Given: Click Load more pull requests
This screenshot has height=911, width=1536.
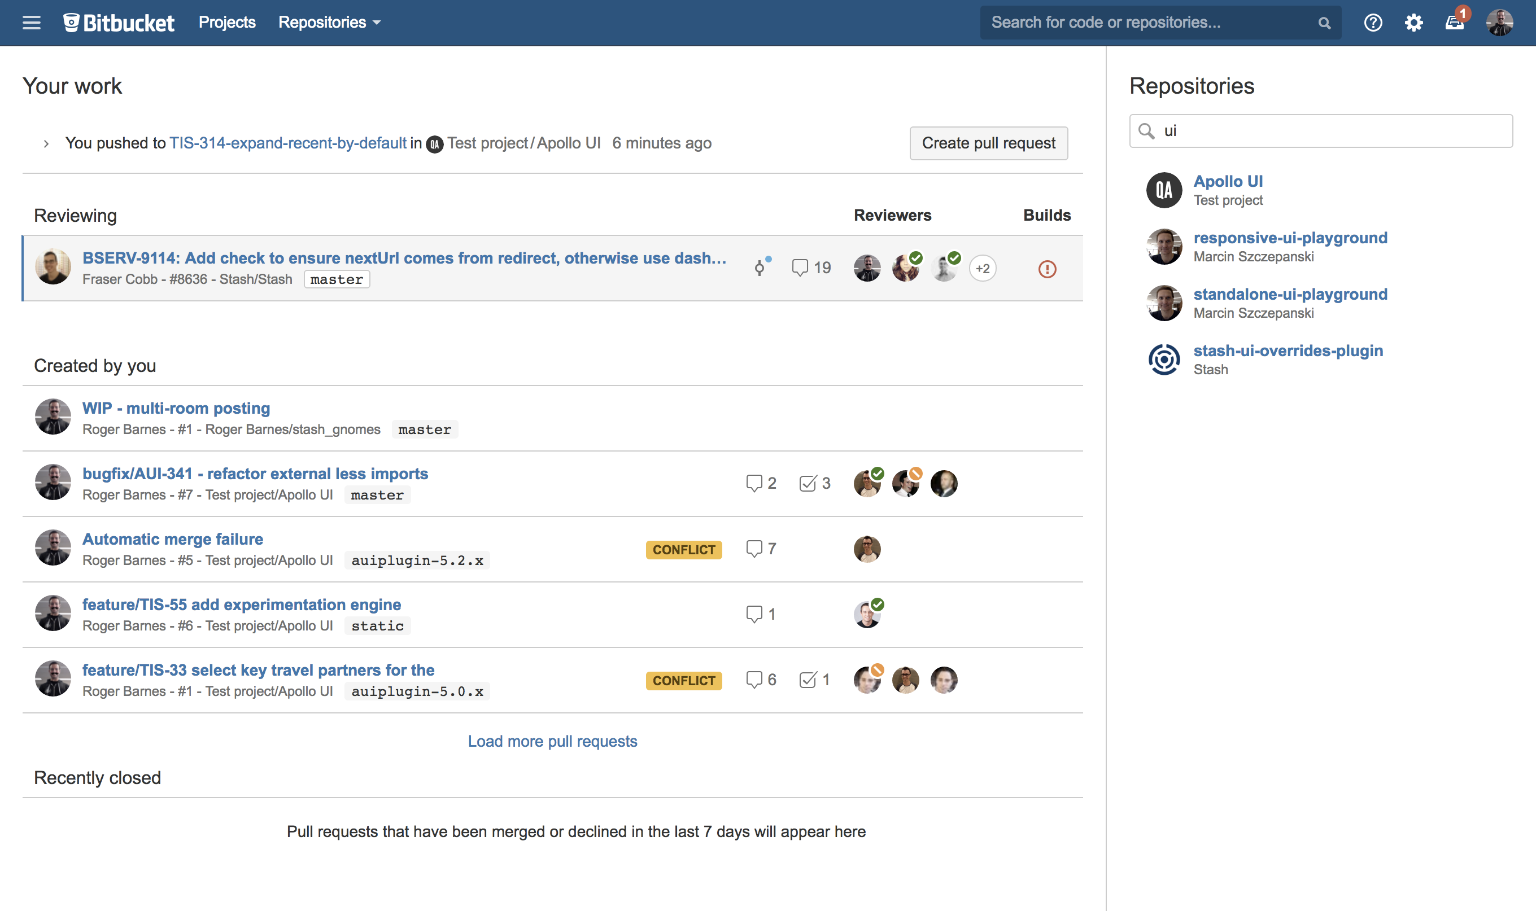Looking at the screenshot, I should 552,741.
